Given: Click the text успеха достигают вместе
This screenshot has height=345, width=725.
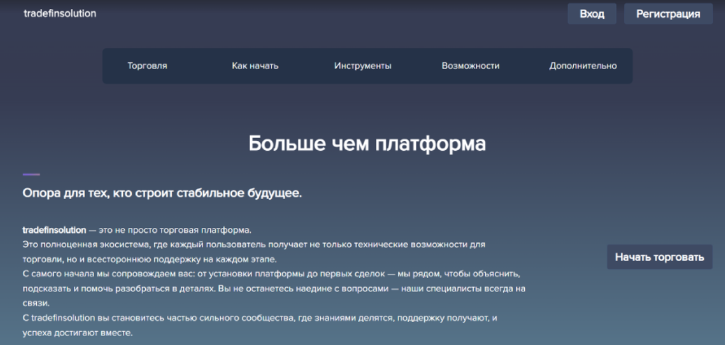Looking at the screenshot, I should [x=77, y=332].
